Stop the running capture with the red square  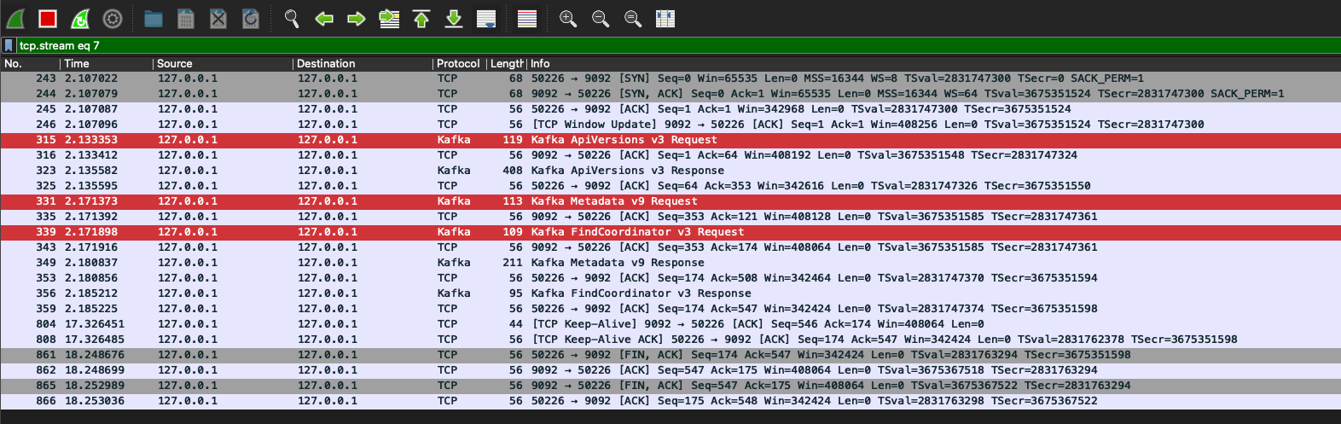coord(48,19)
